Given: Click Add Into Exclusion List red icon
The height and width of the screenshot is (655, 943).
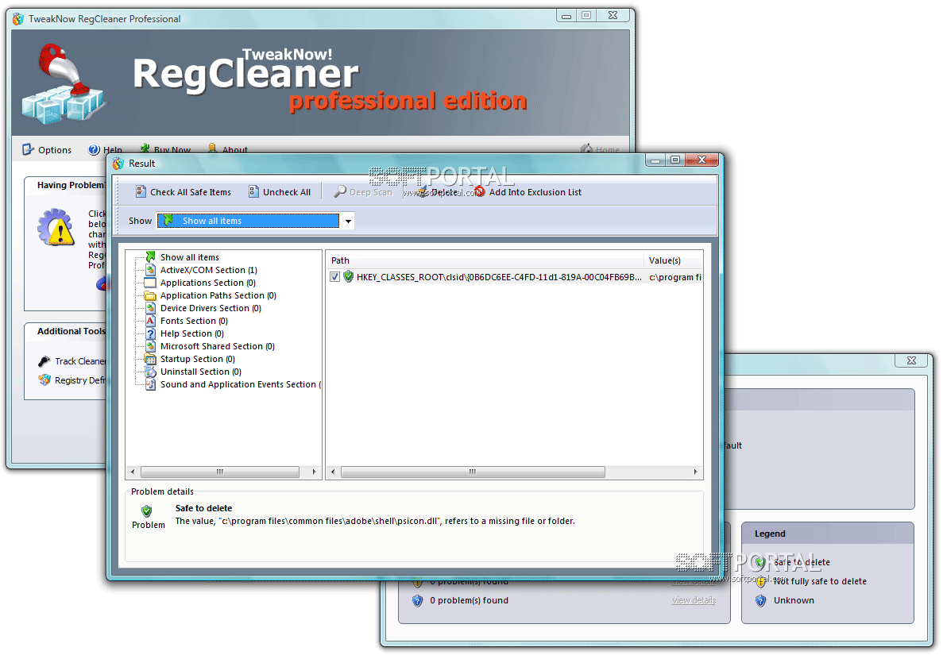Looking at the screenshot, I should 480,191.
